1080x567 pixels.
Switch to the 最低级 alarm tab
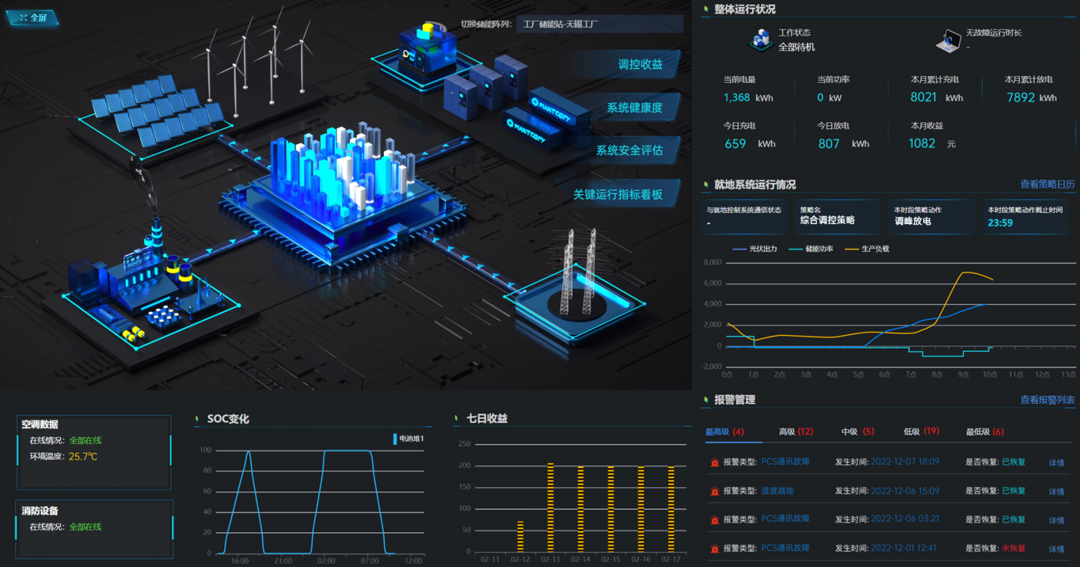[984, 431]
